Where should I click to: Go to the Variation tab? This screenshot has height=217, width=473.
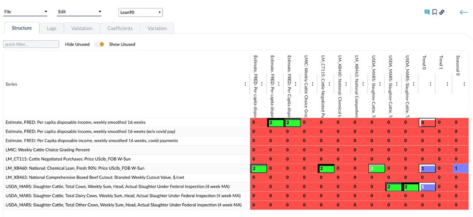point(157,28)
